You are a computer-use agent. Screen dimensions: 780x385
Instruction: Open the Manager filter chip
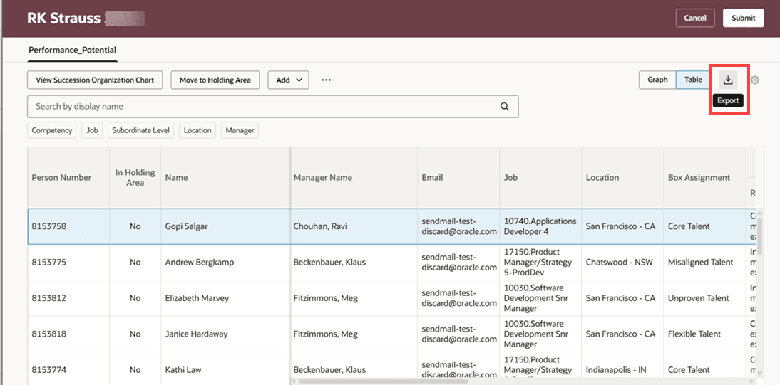click(x=240, y=130)
